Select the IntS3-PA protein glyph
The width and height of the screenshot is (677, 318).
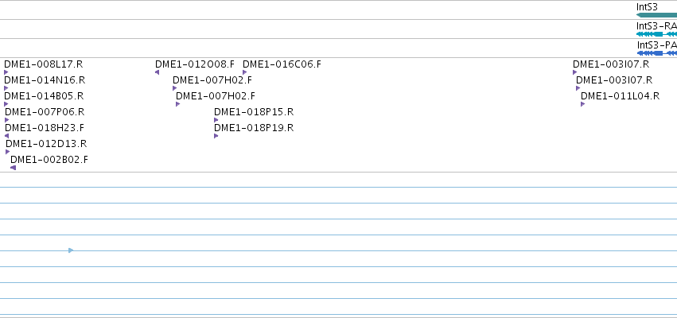point(657,53)
